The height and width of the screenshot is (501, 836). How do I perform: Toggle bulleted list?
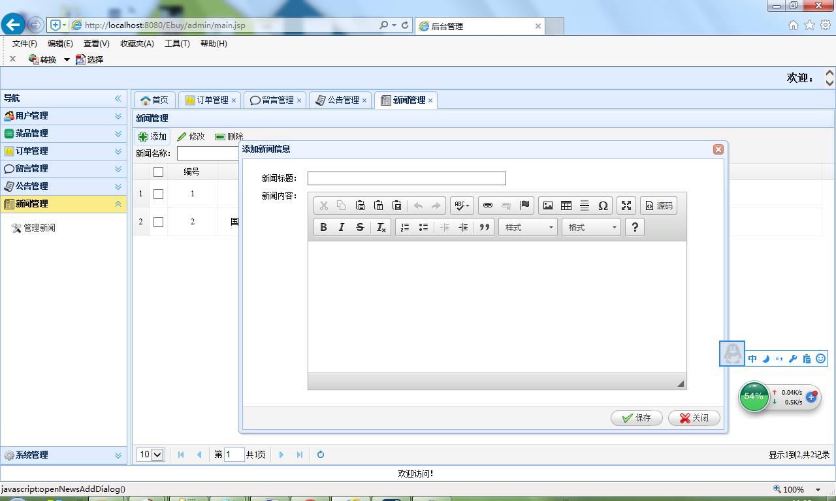(423, 227)
